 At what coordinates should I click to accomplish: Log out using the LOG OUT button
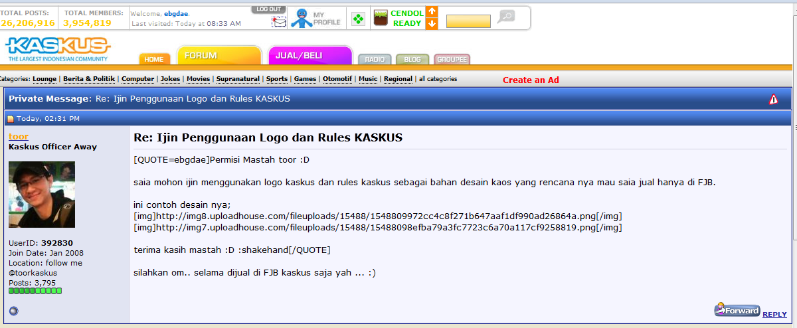coord(268,9)
